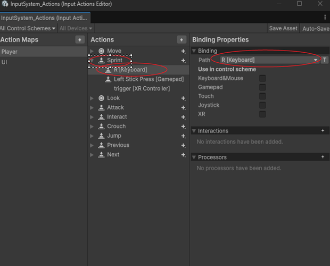Screen dimensions: 330x266
Task: Open the binding Path dropdown
Action: [x=269, y=60]
